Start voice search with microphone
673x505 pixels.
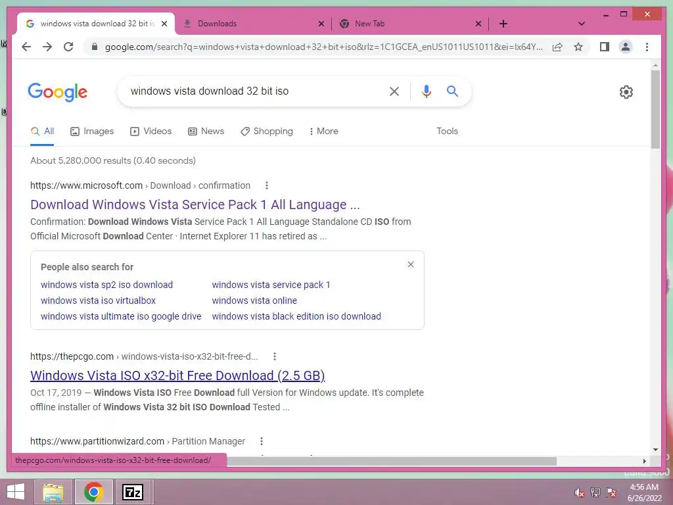coord(426,91)
